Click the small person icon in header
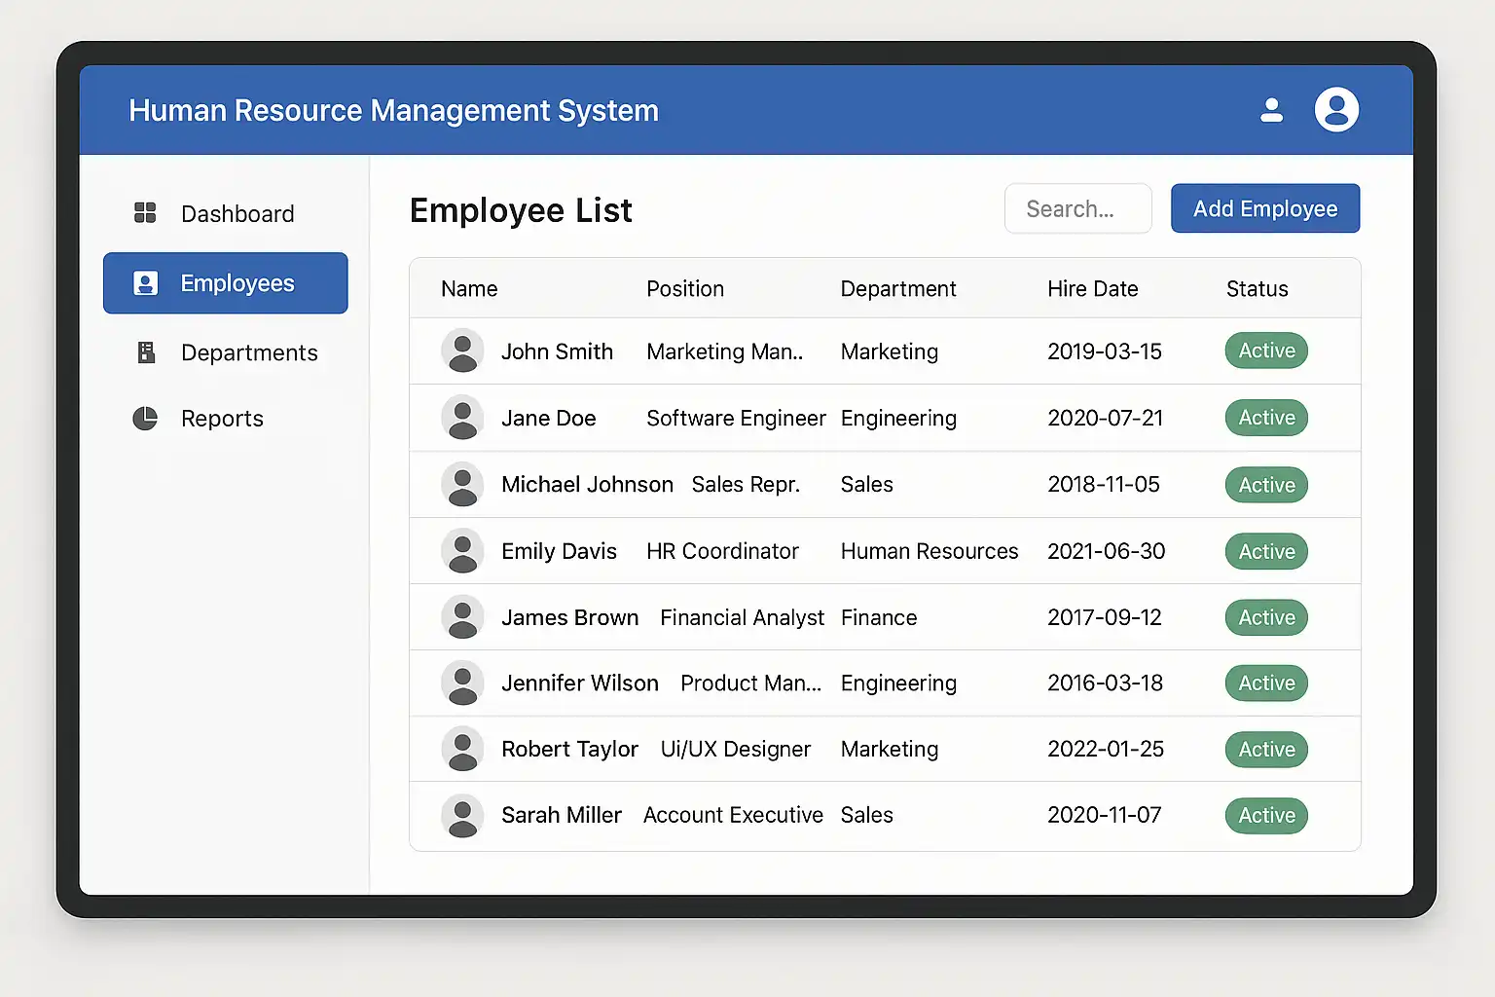 click(x=1271, y=110)
